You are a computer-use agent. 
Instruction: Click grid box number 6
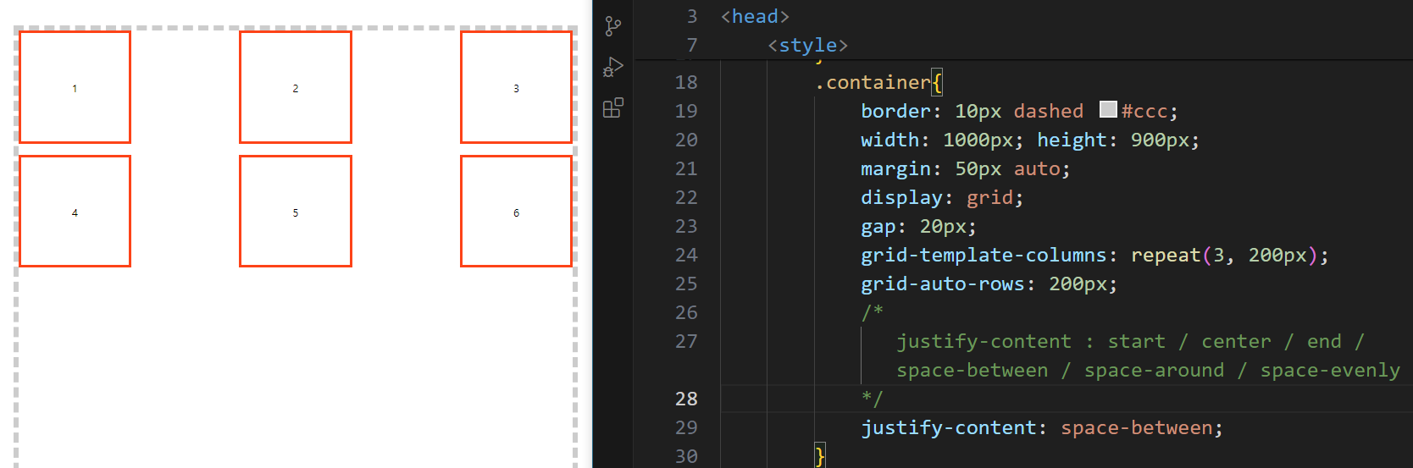pos(516,212)
